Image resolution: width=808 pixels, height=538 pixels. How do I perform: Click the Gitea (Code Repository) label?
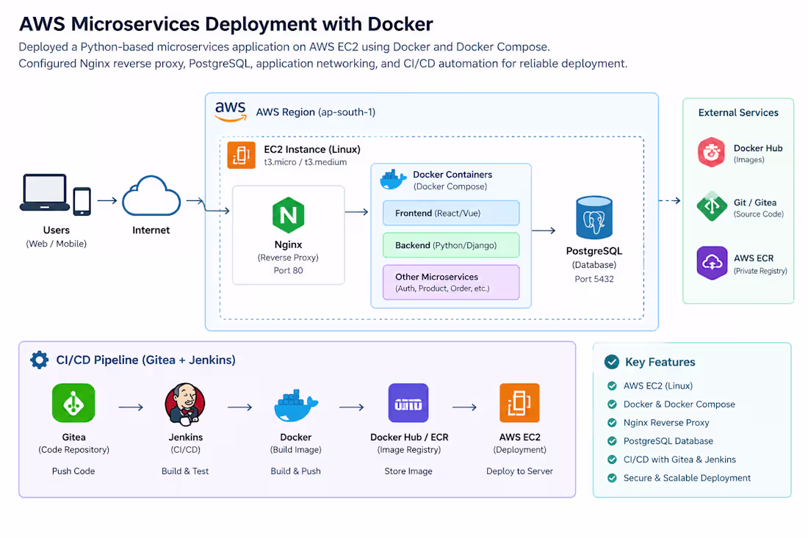(73, 443)
